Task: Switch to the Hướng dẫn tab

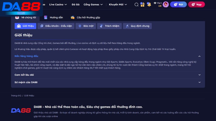Action: tap(53, 17)
